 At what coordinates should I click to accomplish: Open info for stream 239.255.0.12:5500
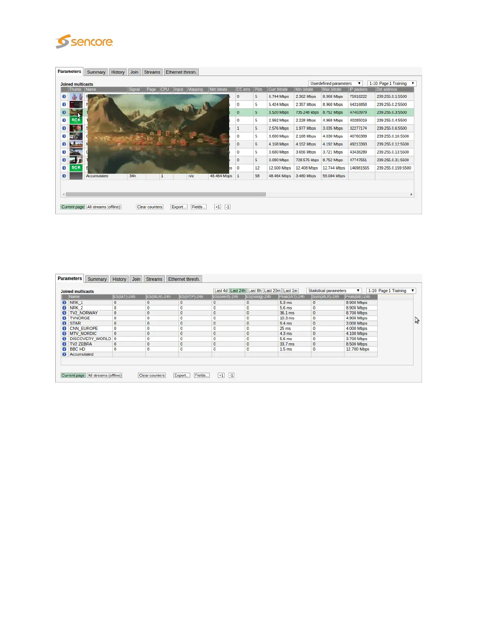tap(64, 144)
